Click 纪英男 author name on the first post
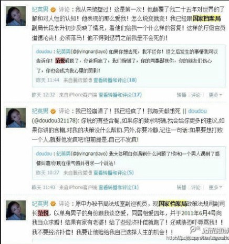229x244 pixels. pyautogui.click(x=40, y=9)
